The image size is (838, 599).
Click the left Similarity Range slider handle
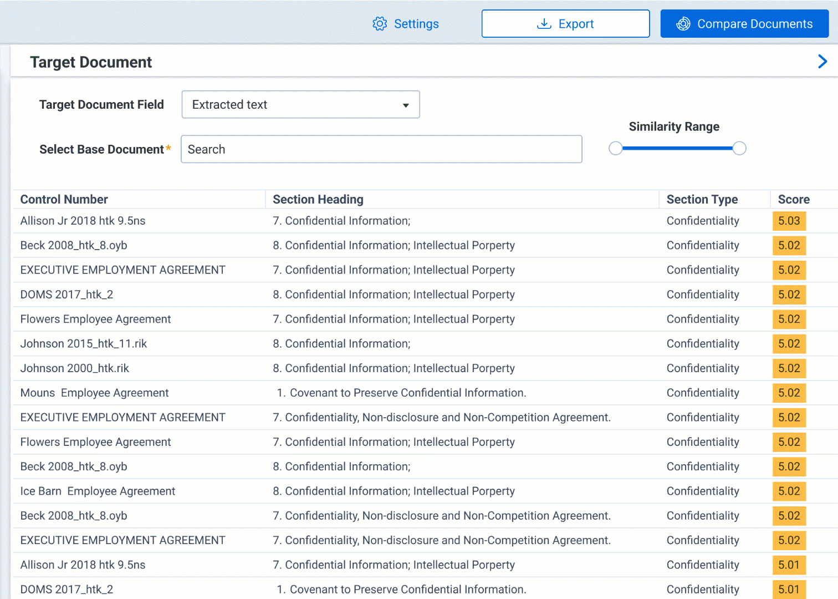click(x=615, y=149)
